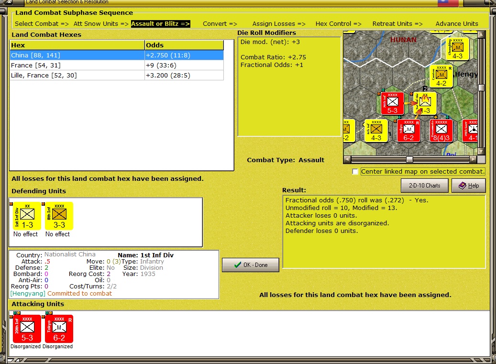Select the yellow 4-3 infantry counter on the map
The height and width of the screenshot is (364, 496).
pos(376,131)
